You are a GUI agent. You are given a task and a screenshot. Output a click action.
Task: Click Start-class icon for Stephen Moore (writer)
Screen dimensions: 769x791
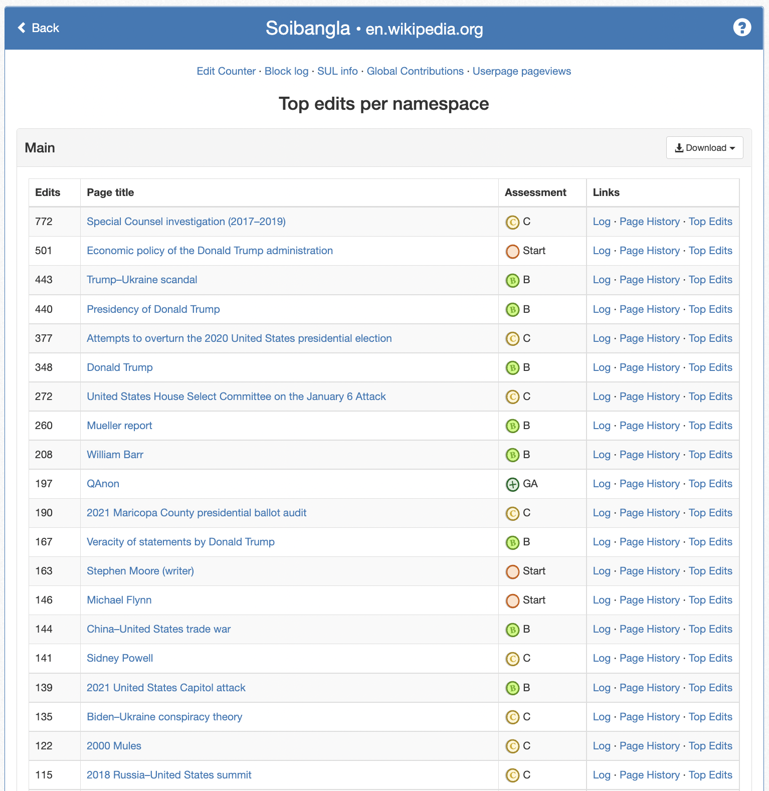pos(512,571)
